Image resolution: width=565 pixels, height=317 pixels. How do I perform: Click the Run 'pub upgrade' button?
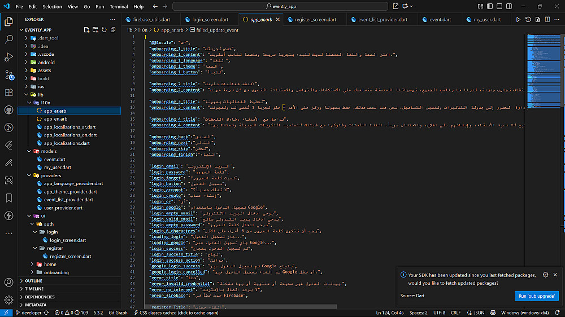536,296
